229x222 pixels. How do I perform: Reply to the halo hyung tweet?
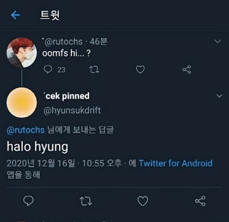29,201
